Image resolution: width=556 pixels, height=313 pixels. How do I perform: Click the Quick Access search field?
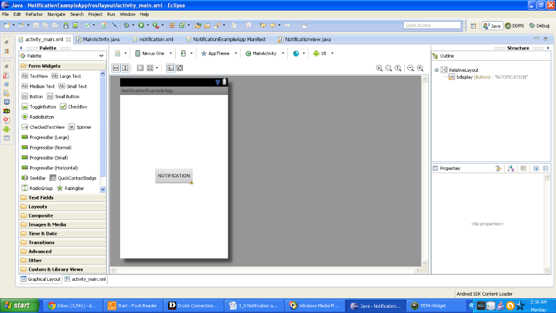tap(432, 25)
